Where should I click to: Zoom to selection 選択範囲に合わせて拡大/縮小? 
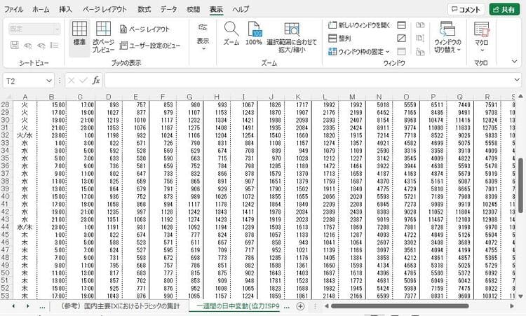click(x=292, y=37)
